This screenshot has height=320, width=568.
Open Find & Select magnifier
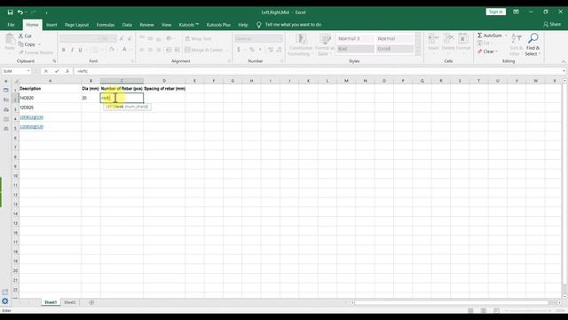[532, 44]
